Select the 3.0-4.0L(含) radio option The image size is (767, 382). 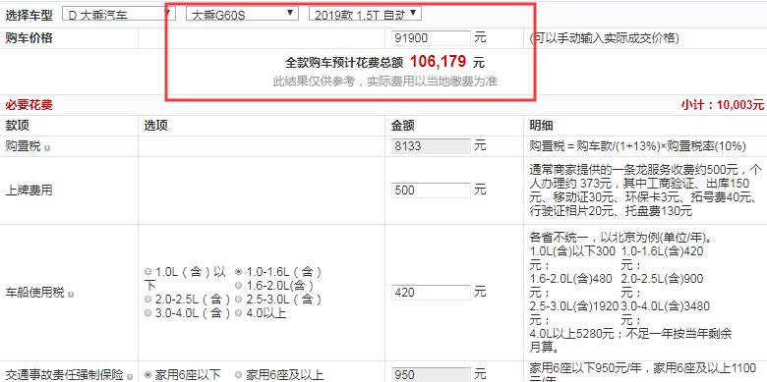click(x=148, y=313)
